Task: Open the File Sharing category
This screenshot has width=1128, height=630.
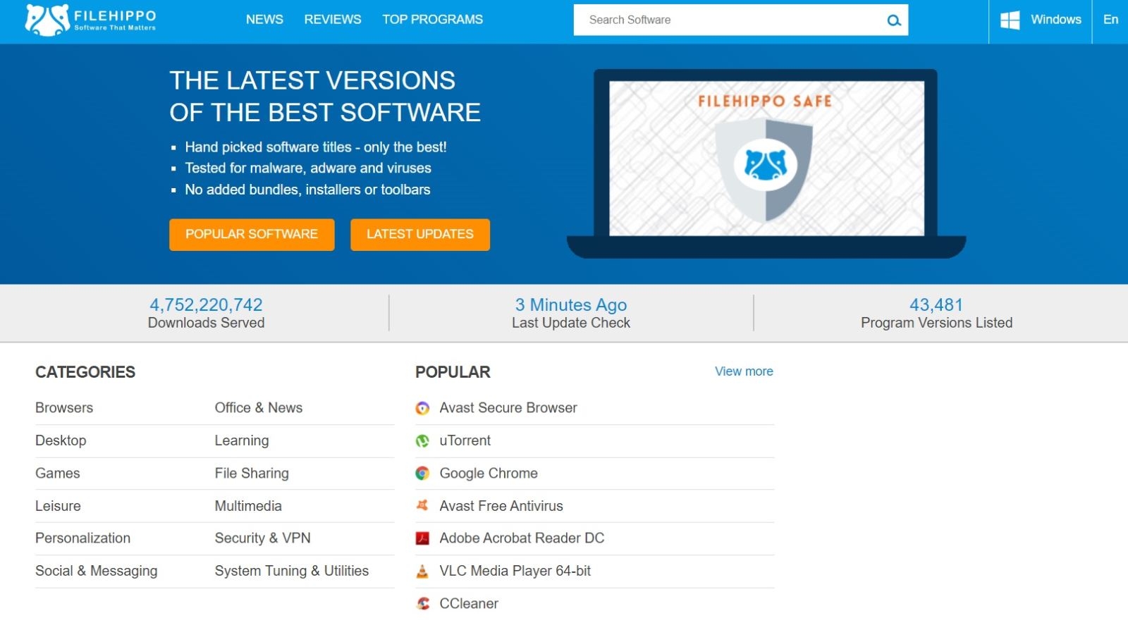Action: click(252, 474)
